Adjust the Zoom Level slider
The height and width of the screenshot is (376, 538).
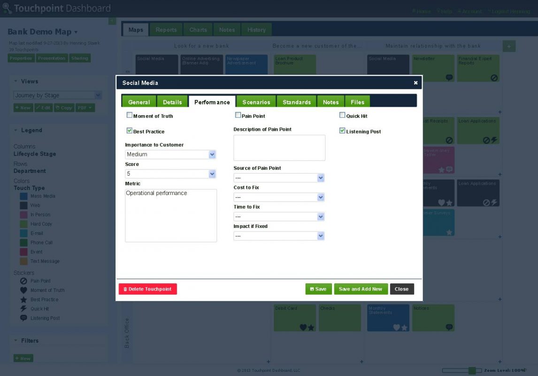point(472,370)
